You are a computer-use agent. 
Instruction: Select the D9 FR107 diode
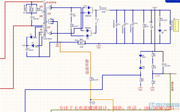(x=140, y=56)
